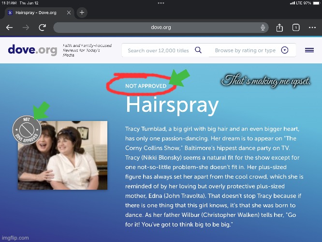Screen dimensions: 322x242
Task: Click the NOT APPROVED label text
Action: [146, 86]
